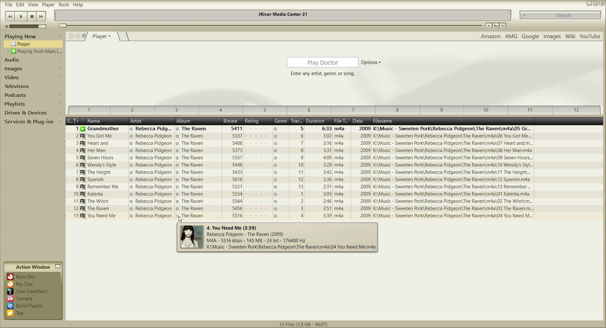Screen dimensions: 606x328
Task: Collapse the Action Window with minus button
Action: tap(57, 267)
